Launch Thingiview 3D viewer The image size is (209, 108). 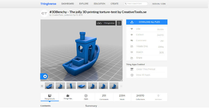tap(106, 23)
